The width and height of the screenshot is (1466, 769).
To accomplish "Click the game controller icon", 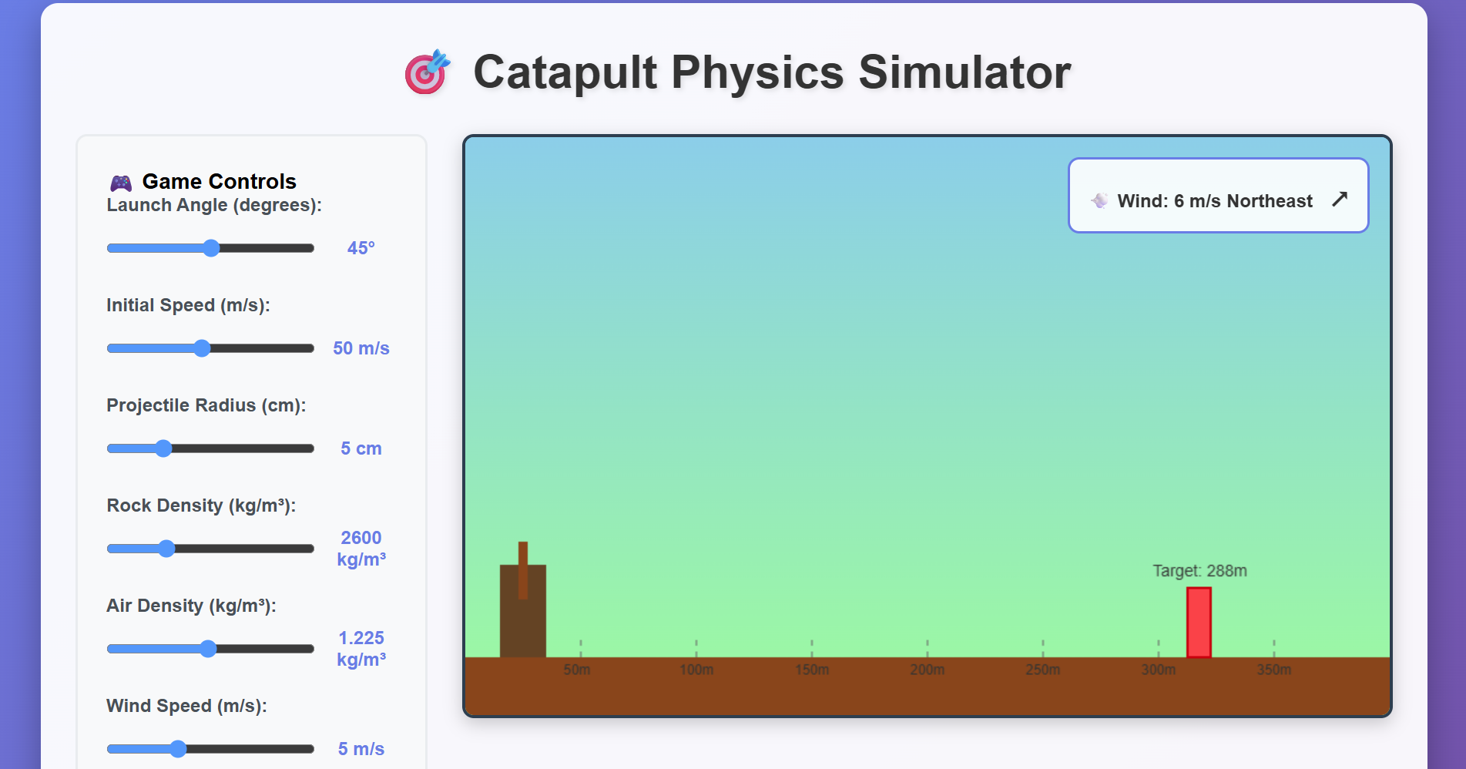I will (x=121, y=183).
